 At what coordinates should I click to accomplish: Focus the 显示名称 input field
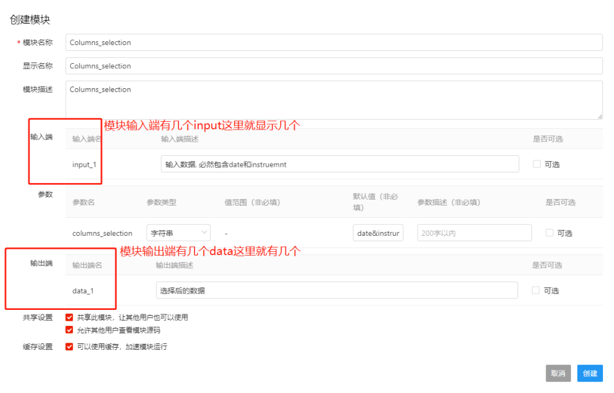pos(334,66)
